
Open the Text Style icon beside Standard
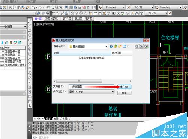coord(100,8)
